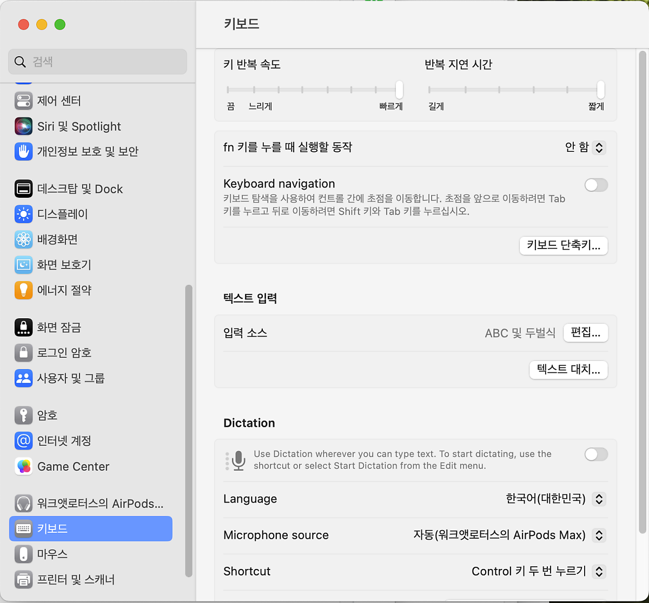Image resolution: width=649 pixels, height=603 pixels.
Task: Select the 개인정보 보호 및 보안 hand icon
Action: (23, 152)
